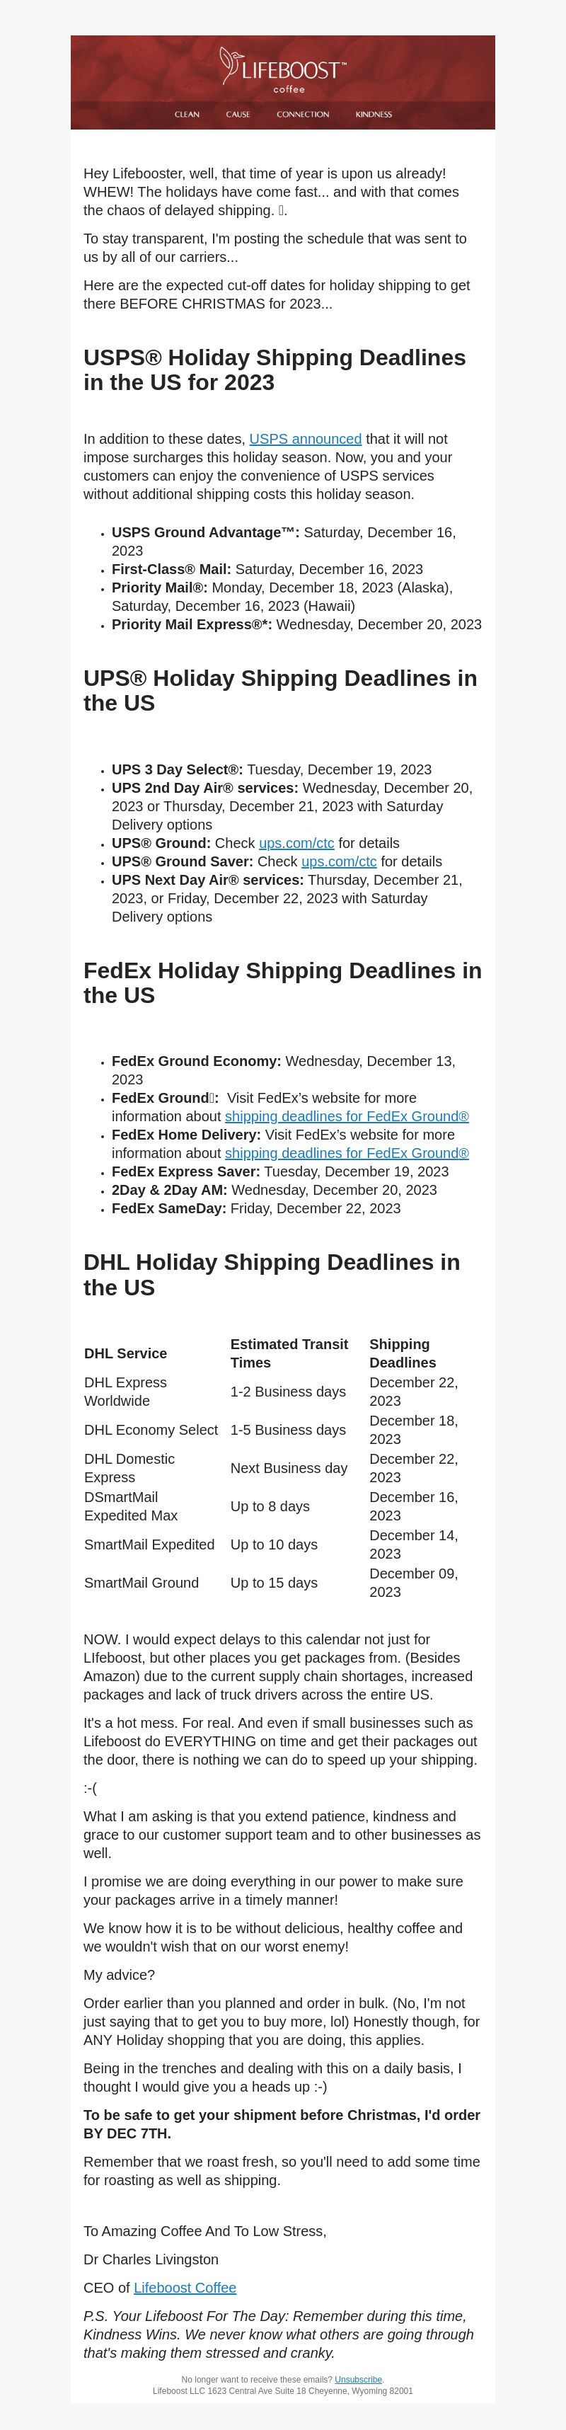Viewport: 566px width, 2430px height.
Task: Click the Estimated Transit Times column header
Action: pos(289,1353)
